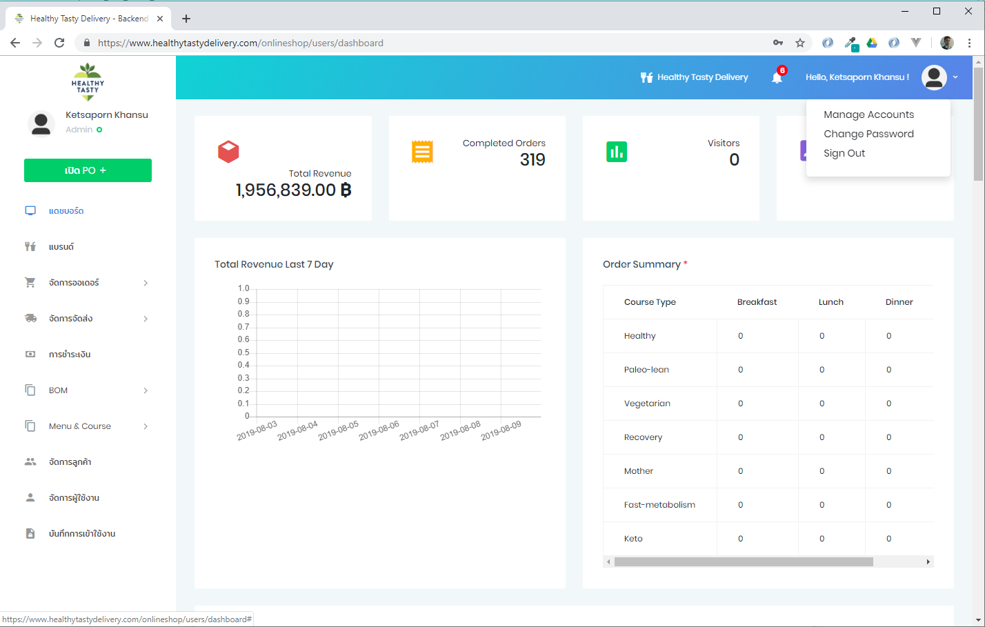
Task: Choose Sign Out from user menu
Action: (x=844, y=153)
